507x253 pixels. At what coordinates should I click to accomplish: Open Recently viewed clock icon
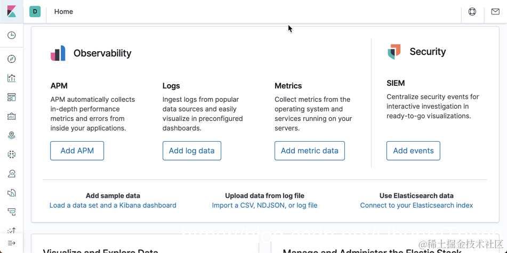click(x=11, y=35)
